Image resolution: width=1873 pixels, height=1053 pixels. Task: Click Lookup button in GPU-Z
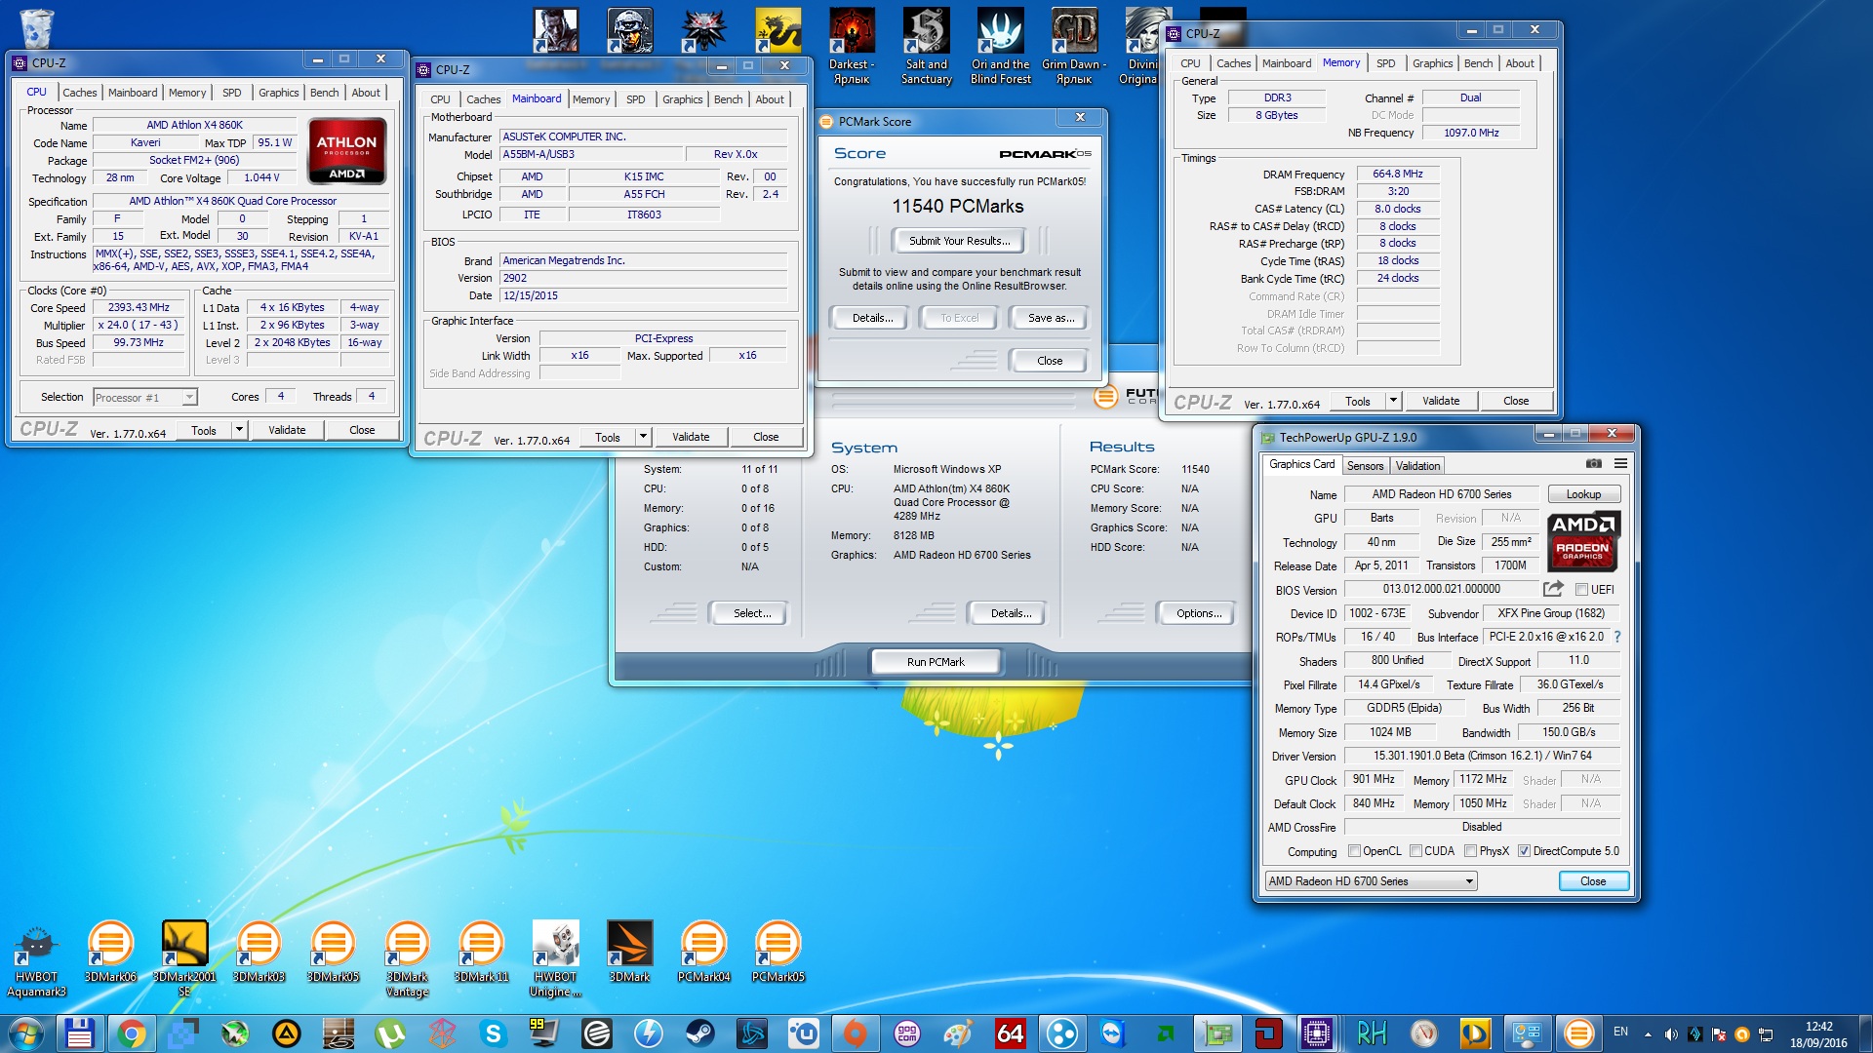(x=1583, y=494)
